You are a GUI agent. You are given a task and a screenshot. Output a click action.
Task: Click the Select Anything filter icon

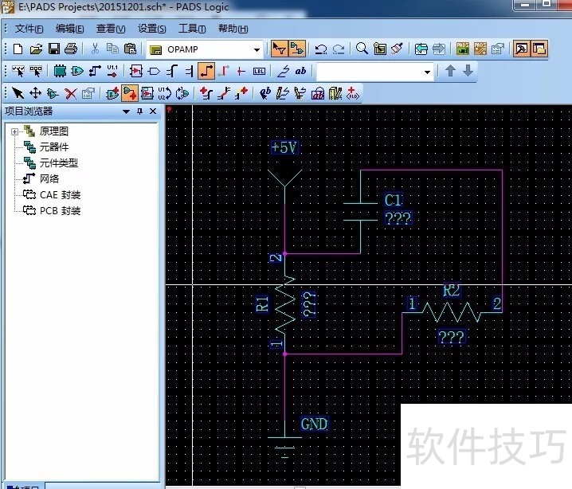pos(18,71)
